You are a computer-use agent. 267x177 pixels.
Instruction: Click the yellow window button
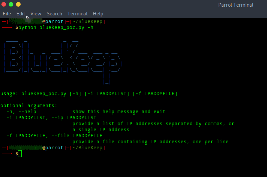[x=18, y=4]
